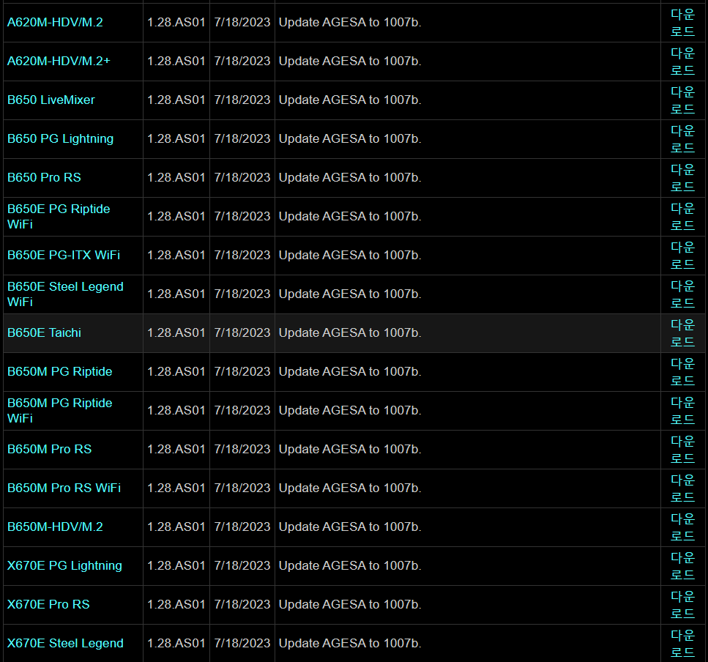
Task: Select version 1.28.AS01 in B650E Taichi row
Action: [176, 332]
